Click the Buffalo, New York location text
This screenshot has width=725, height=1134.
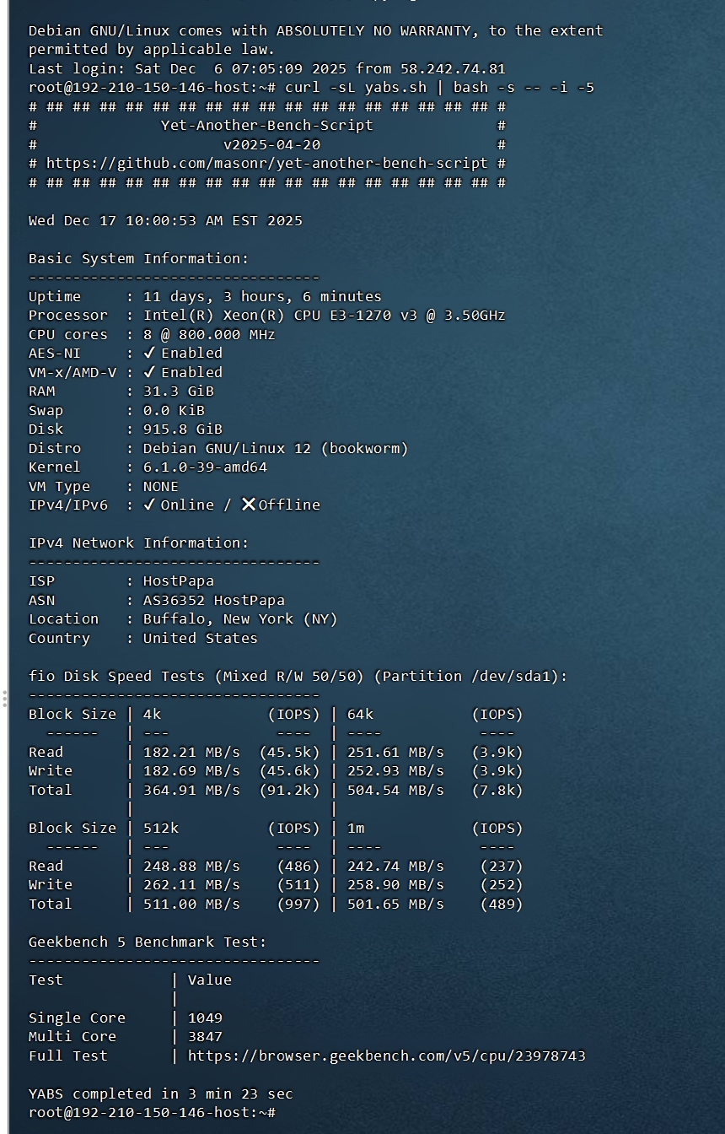coord(239,619)
